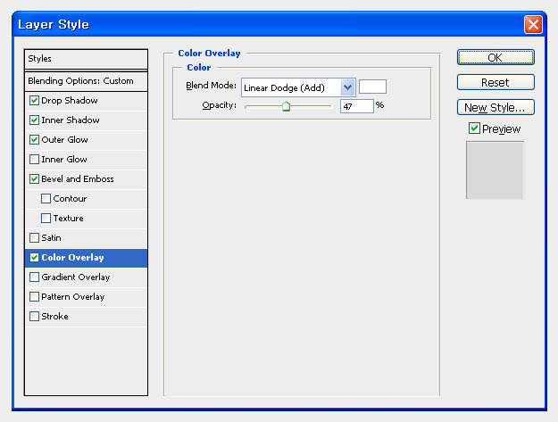
Task: Toggle the Outer Glow checkbox
Action: tap(34, 140)
